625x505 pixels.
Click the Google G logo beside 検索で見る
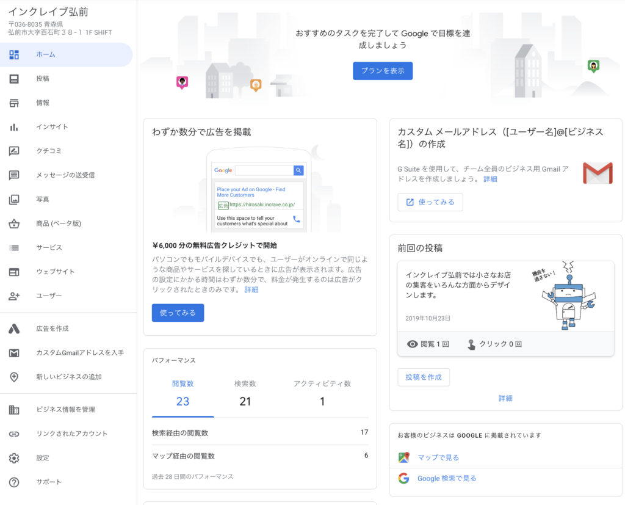[404, 478]
